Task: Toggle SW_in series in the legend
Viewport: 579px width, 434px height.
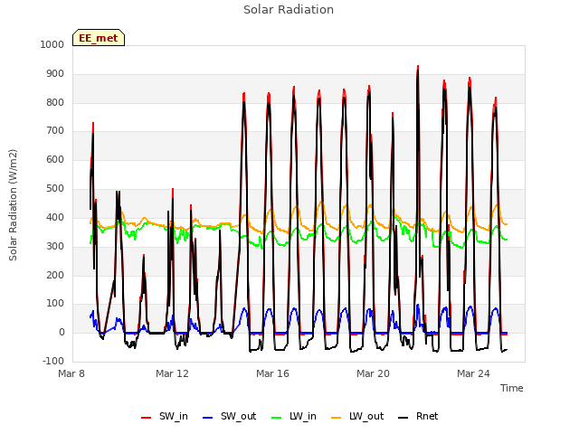Action: coord(165,416)
